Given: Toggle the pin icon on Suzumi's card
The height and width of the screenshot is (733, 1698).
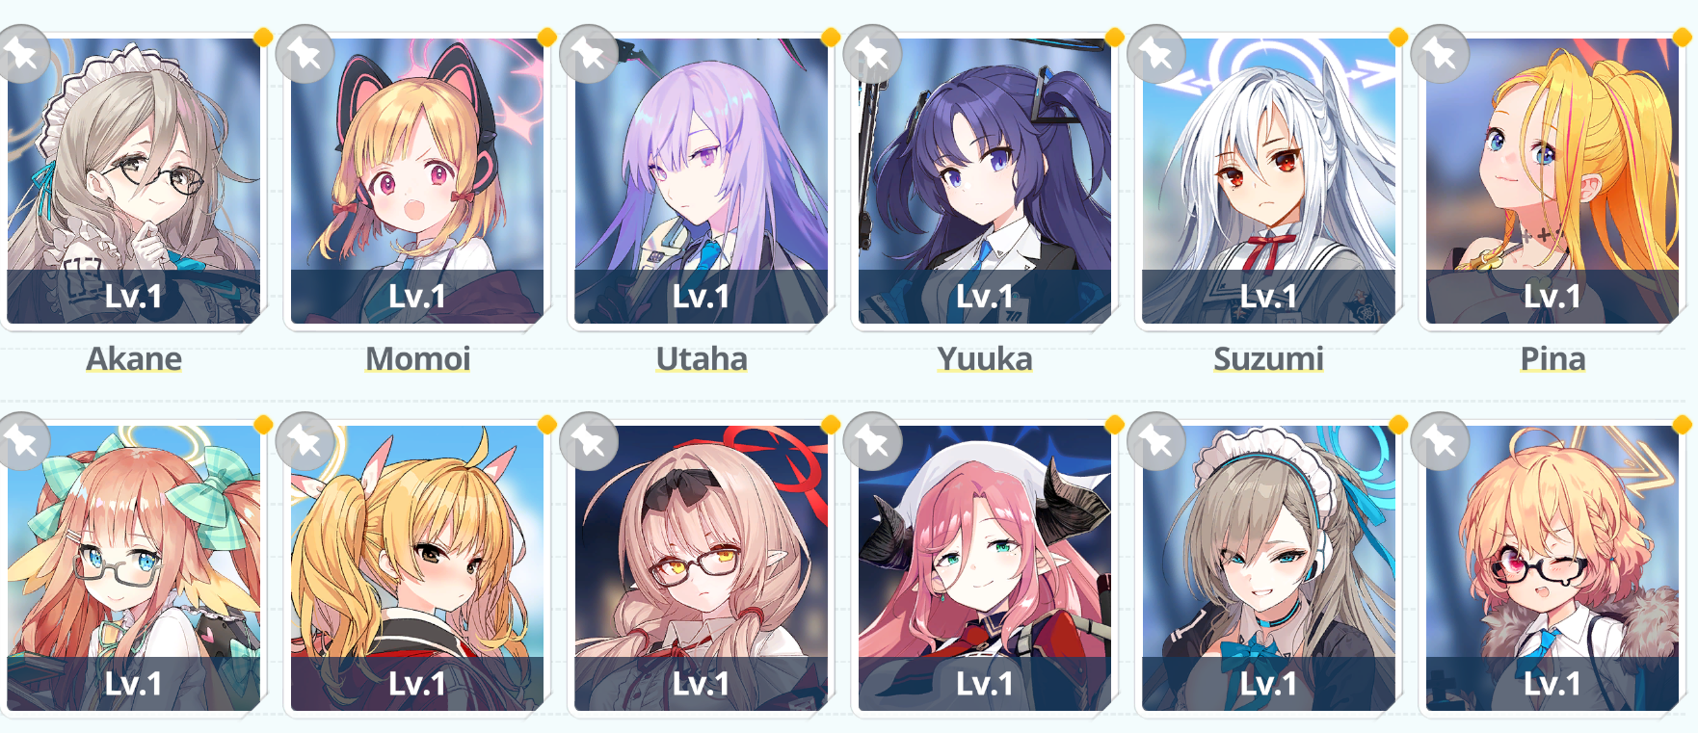Looking at the screenshot, I should click(1156, 54).
